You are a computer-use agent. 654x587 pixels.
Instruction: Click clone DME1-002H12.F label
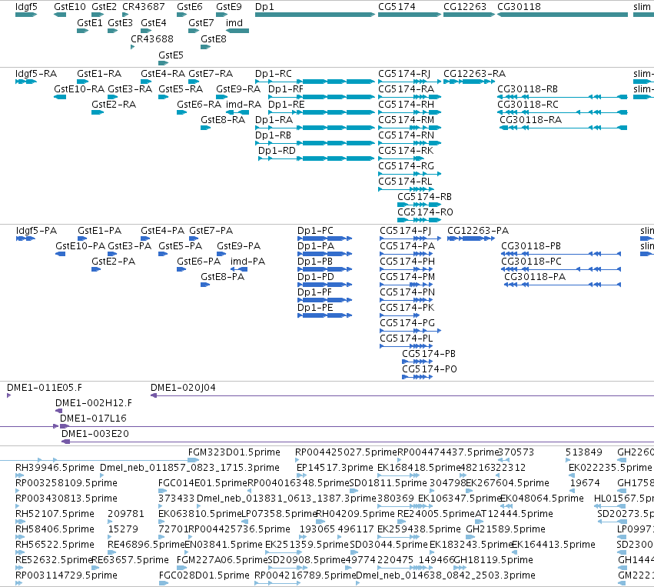94,403
